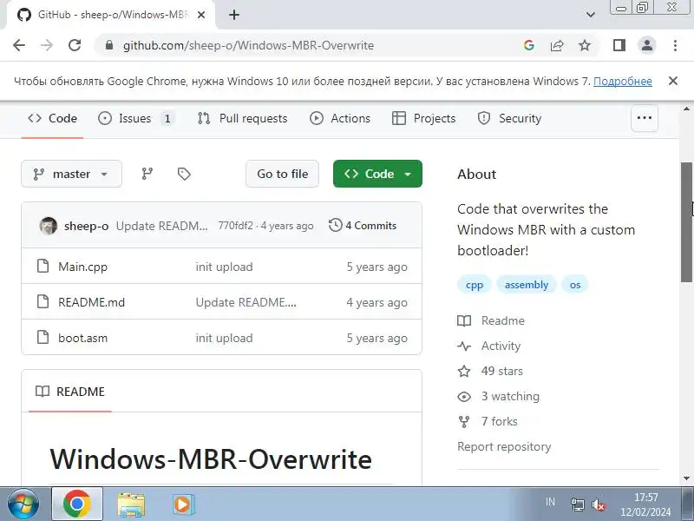The image size is (694, 521).
Task: Bookmark this page with the star icon
Action: (585, 45)
